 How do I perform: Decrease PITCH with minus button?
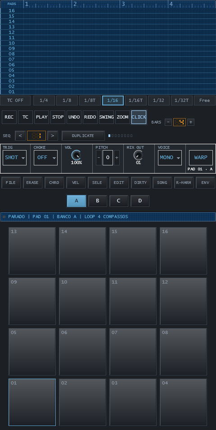point(99,158)
